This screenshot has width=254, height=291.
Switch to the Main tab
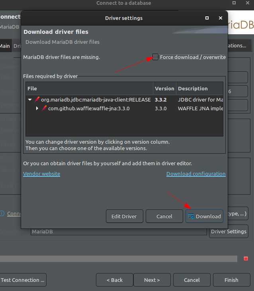pyautogui.click(x=6, y=46)
